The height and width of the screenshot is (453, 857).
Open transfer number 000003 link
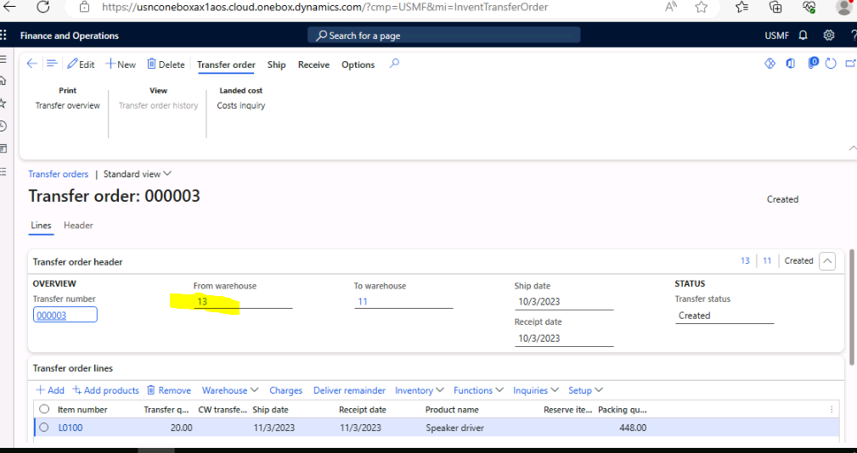click(51, 316)
